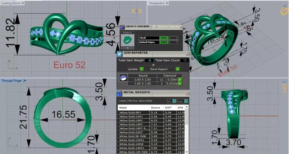
Task: Select the White Gold:14K PdW row
Action: click(151, 152)
